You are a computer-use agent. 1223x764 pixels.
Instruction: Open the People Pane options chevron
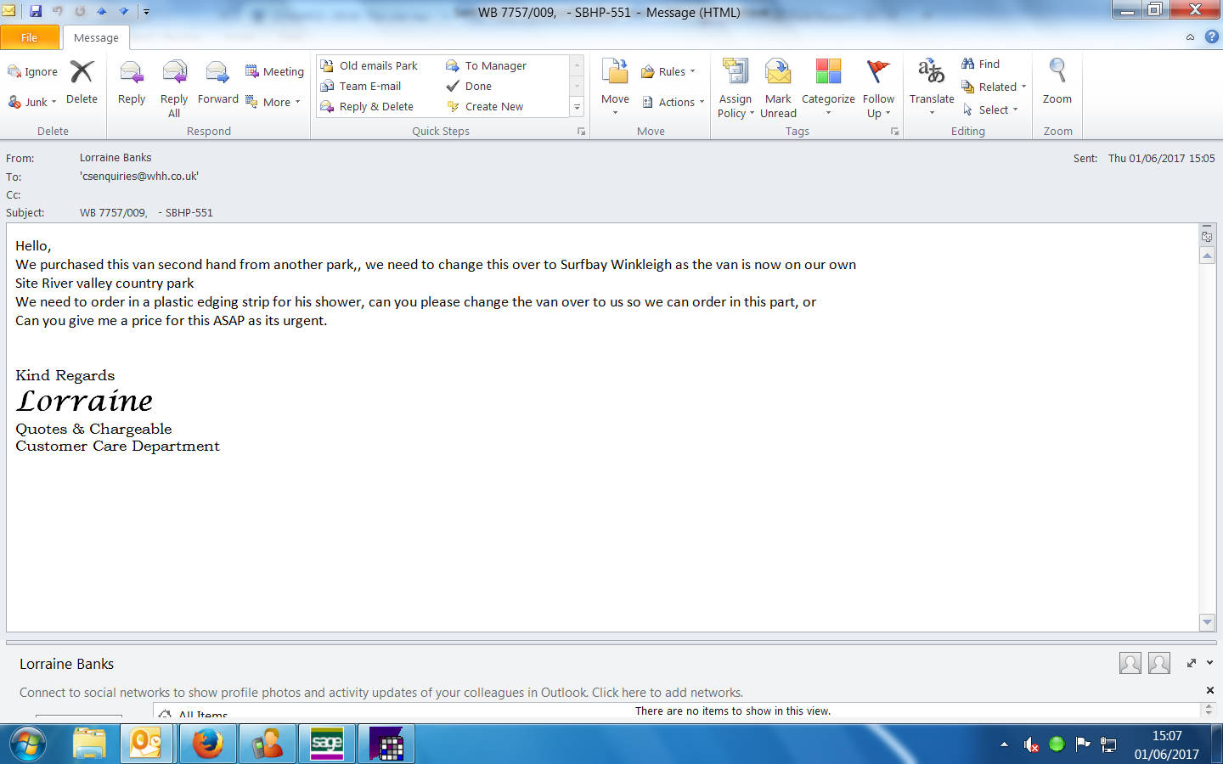click(1210, 663)
